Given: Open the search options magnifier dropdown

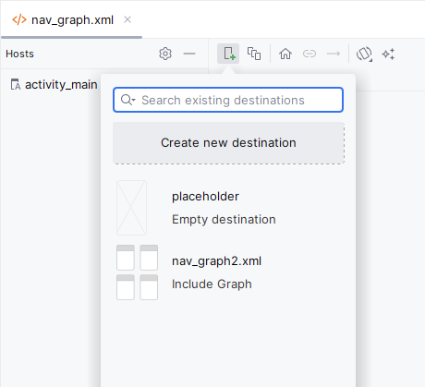Looking at the screenshot, I should (x=127, y=100).
